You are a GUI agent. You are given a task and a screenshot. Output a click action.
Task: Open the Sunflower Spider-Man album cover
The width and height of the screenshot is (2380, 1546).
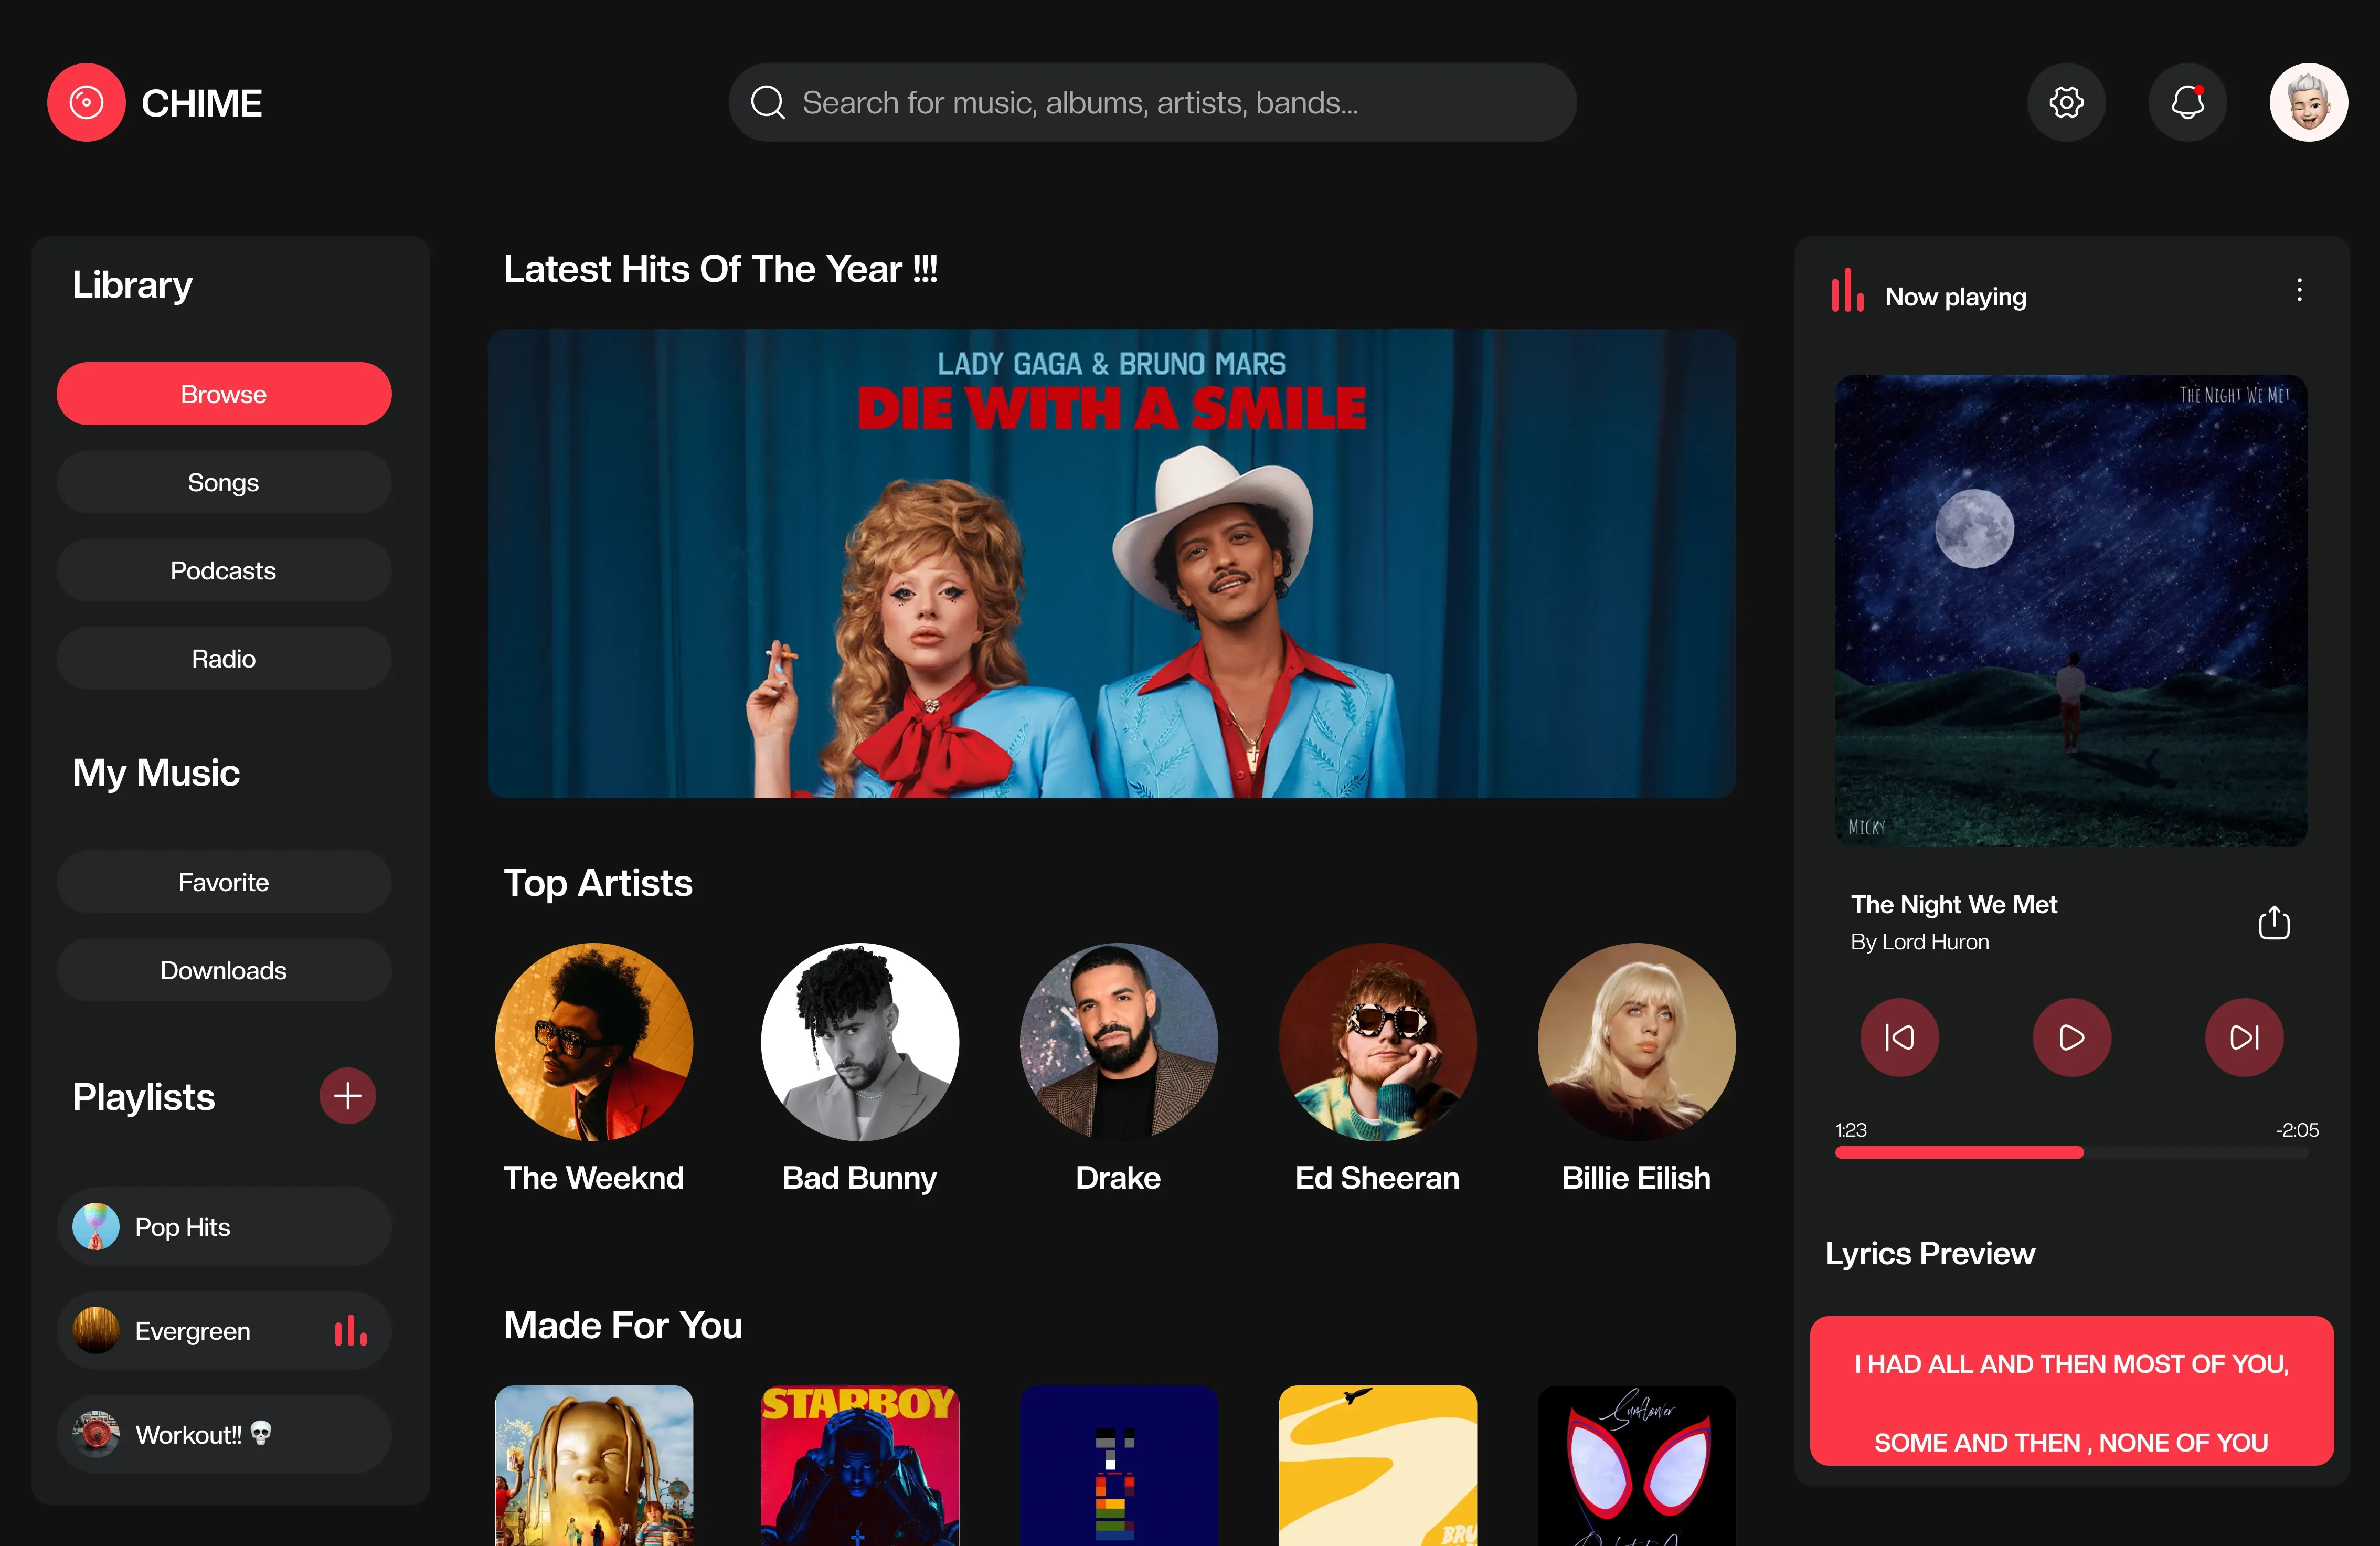(x=1636, y=1465)
